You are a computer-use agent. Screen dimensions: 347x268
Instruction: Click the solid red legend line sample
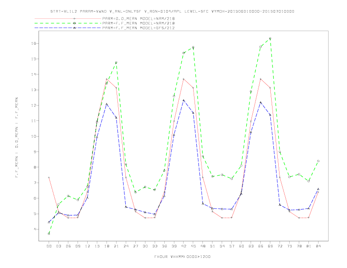pyautogui.click(x=68, y=18)
